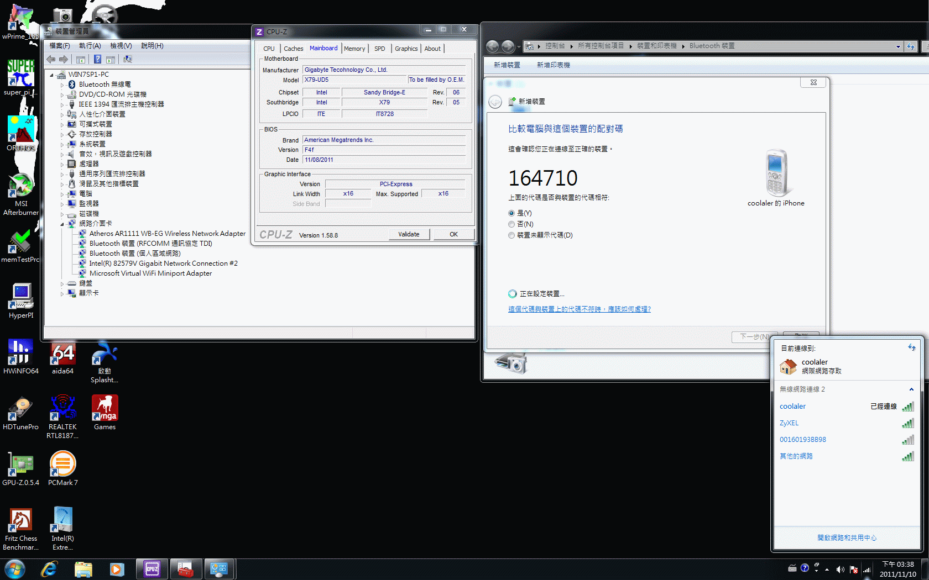Screen dimensions: 929x580
Task: Expand the DVD/CD-ROM 光碟機 node
Action: tap(62, 95)
